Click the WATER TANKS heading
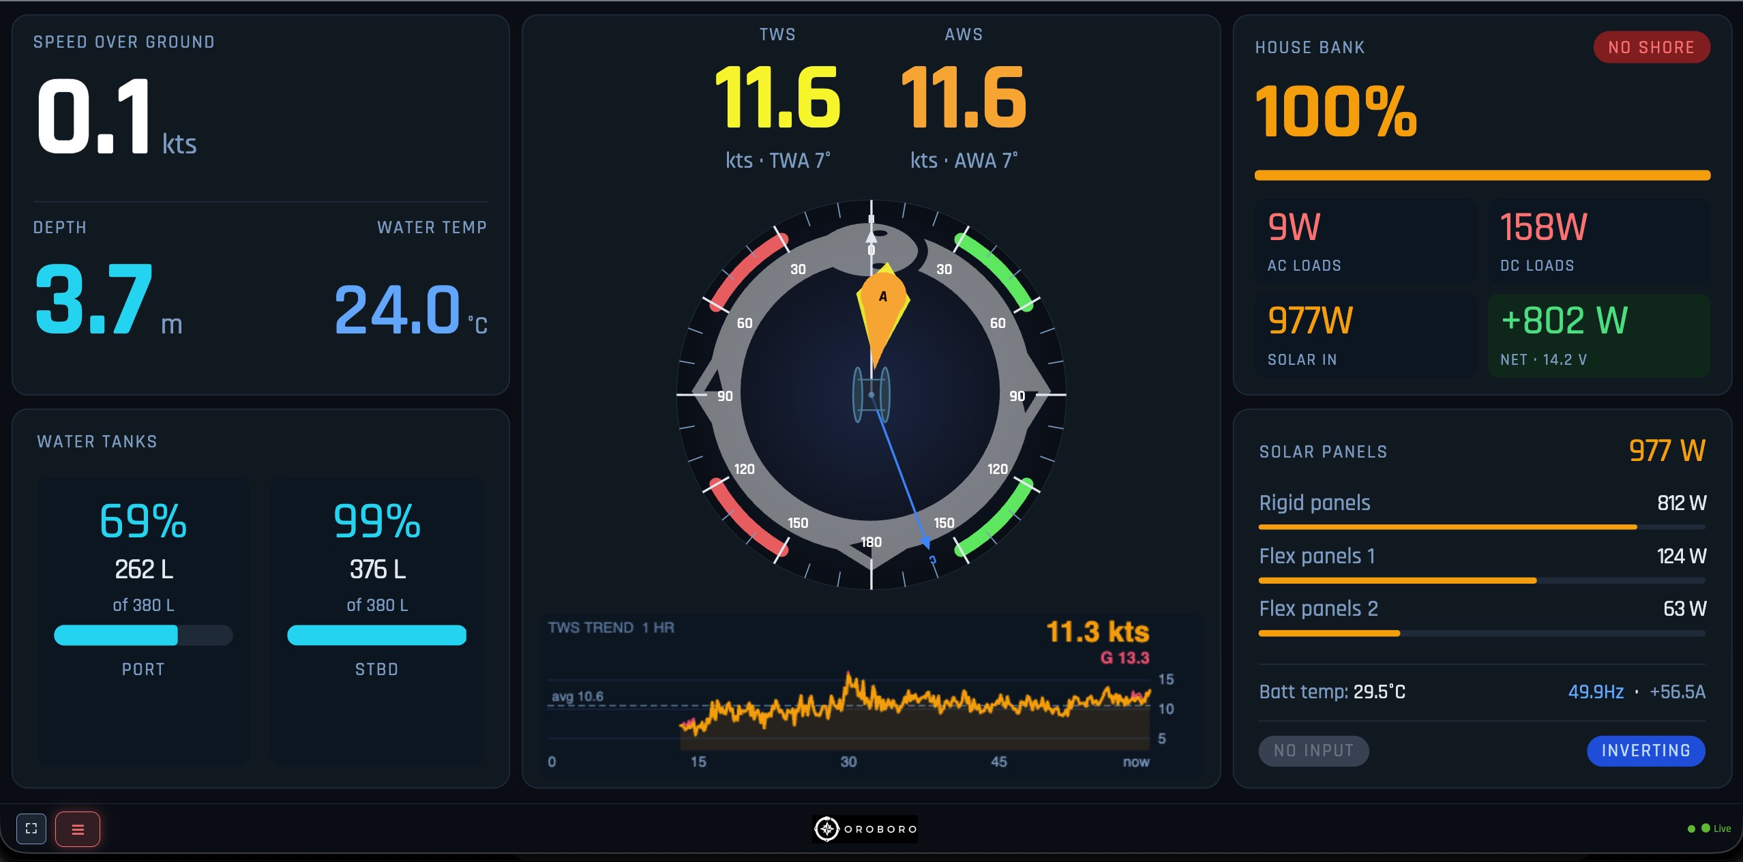 click(97, 442)
